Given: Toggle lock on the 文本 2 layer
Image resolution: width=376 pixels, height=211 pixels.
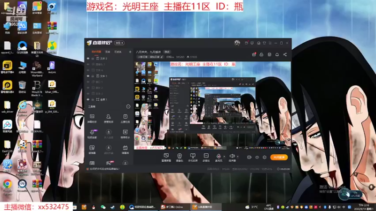Looking at the screenshot, I should tap(93, 58).
